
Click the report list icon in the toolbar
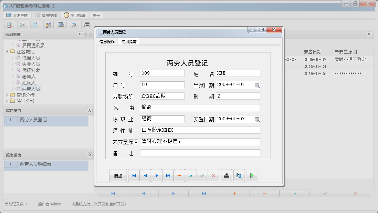coord(22,25)
